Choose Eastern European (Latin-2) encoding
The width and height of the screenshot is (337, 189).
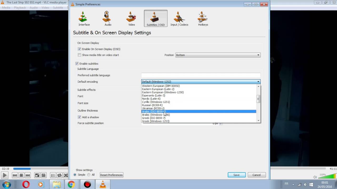point(199,89)
